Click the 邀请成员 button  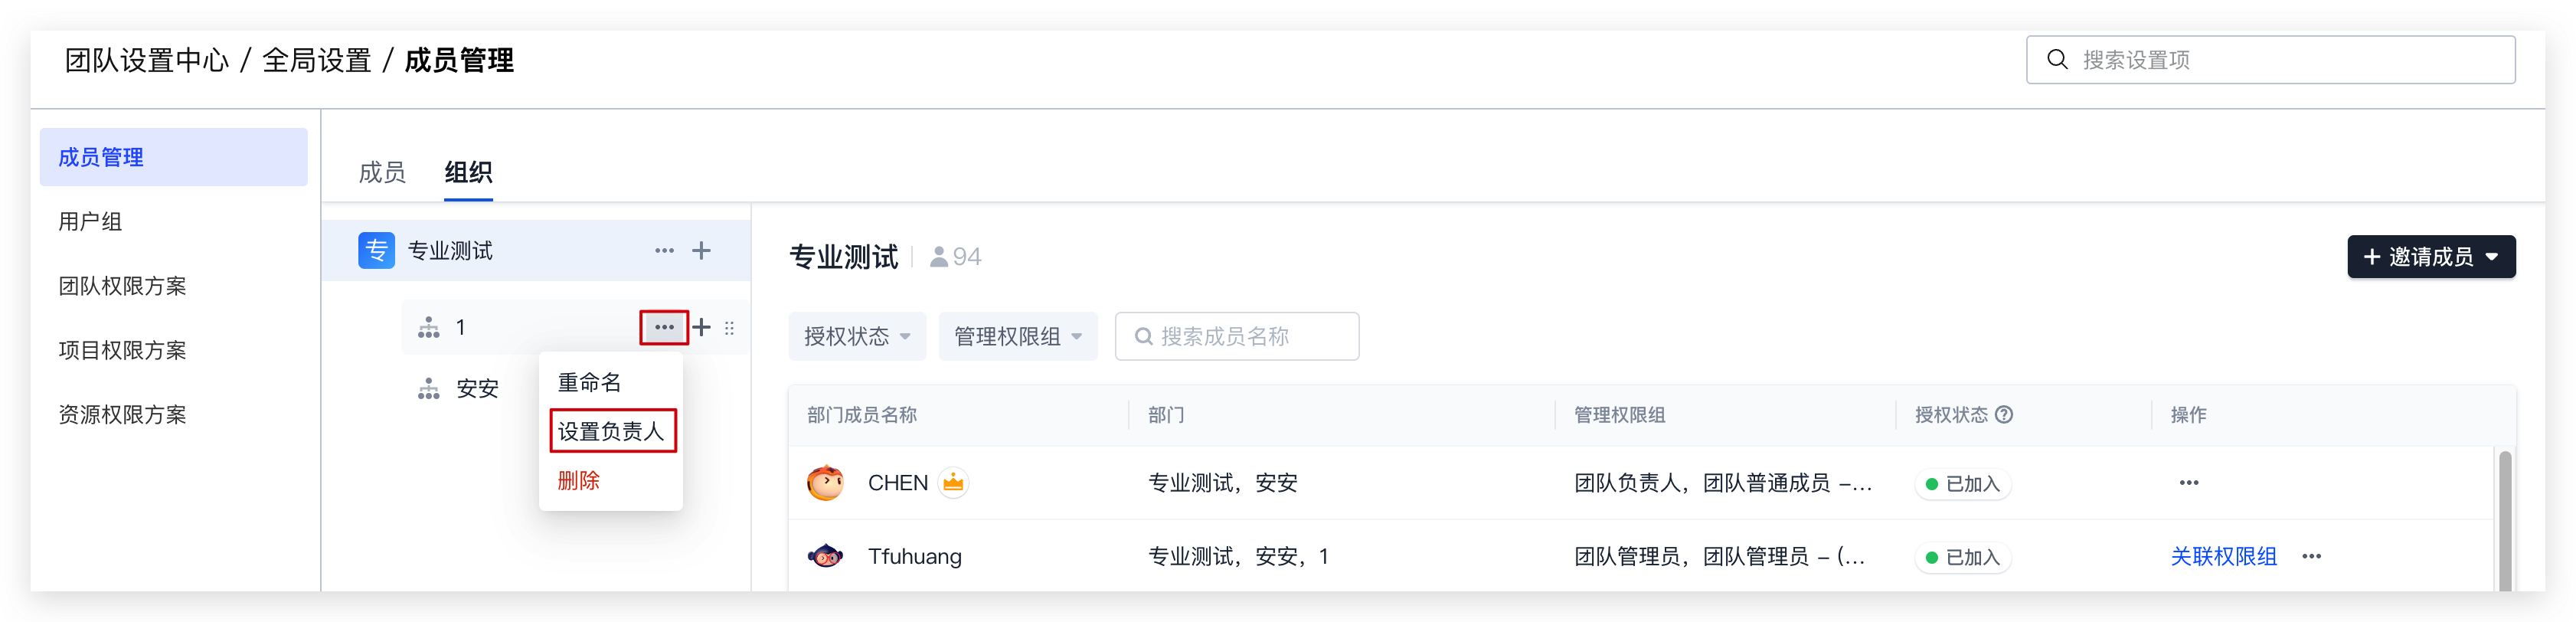(2431, 258)
